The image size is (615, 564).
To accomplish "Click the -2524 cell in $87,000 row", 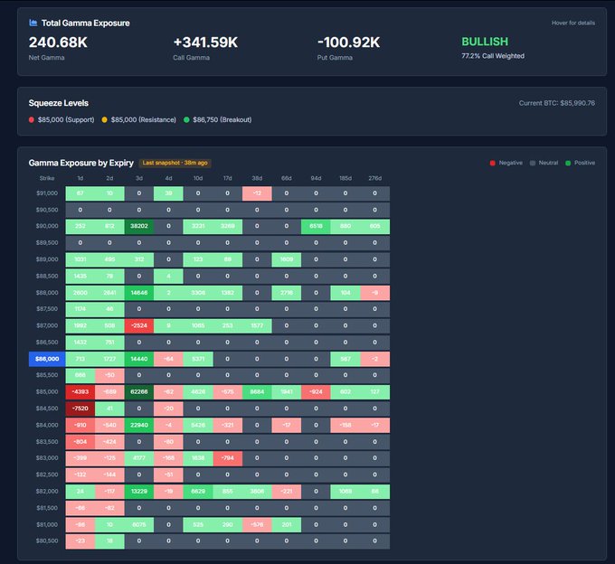I will 139,325.
